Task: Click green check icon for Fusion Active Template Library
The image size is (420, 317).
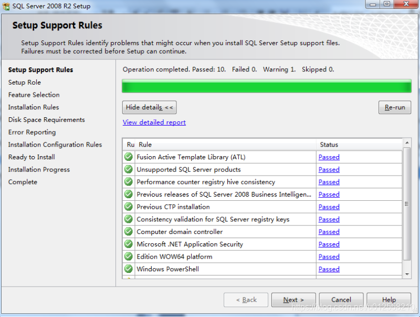Action: tap(129, 157)
